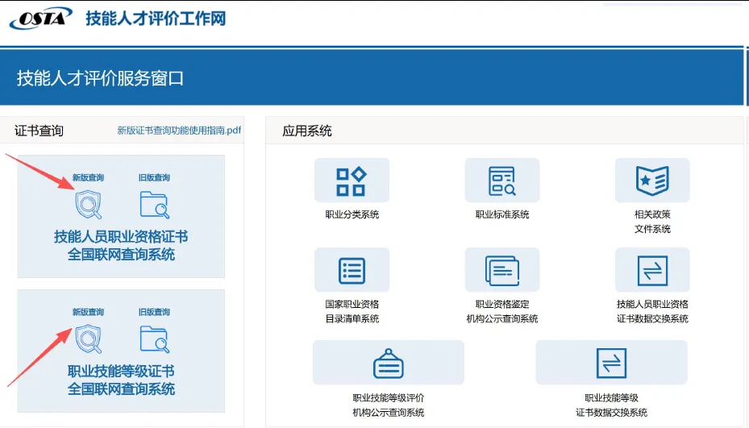
Task: Click the 应用系统 section heading
Action: (x=307, y=131)
